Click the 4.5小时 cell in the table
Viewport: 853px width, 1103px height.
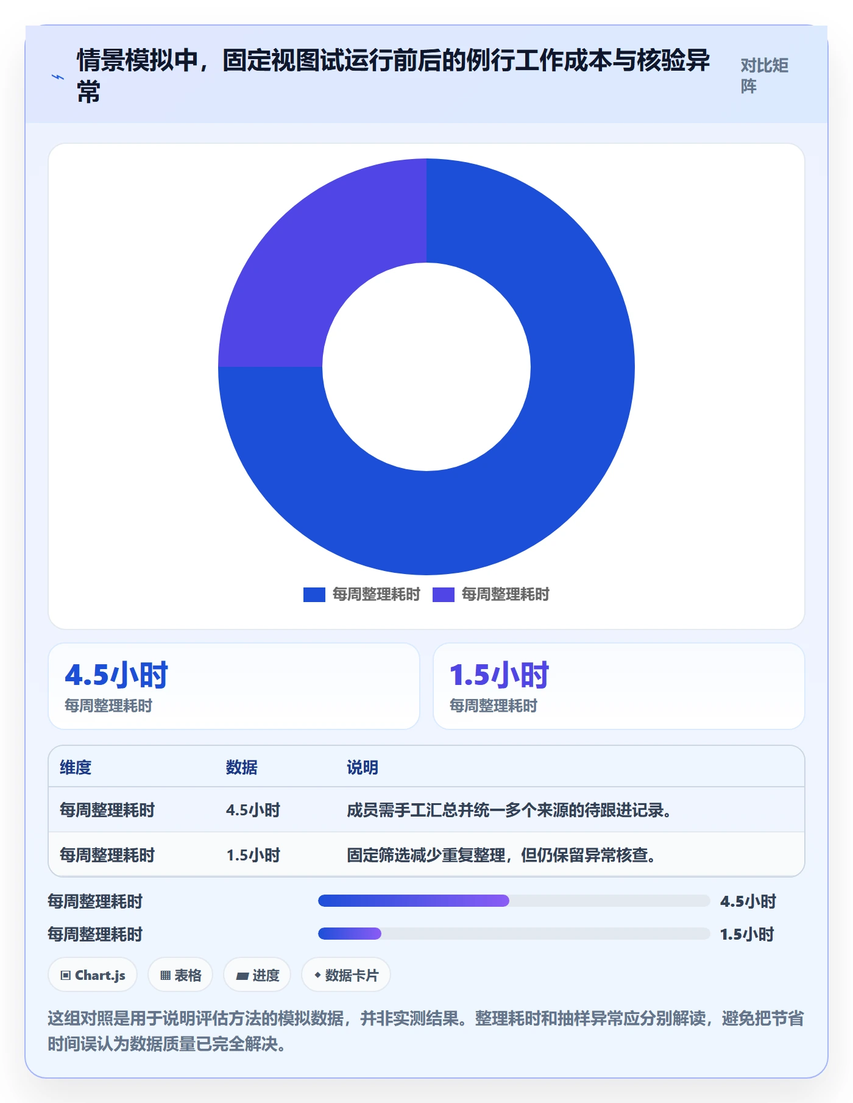coord(253,810)
